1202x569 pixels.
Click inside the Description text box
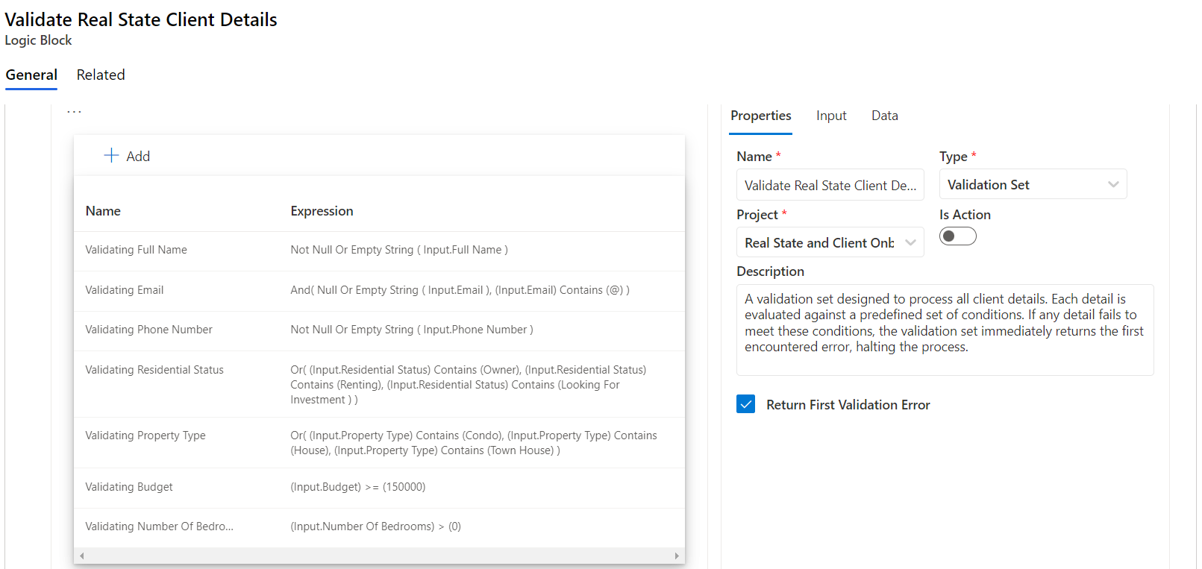click(944, 330)
